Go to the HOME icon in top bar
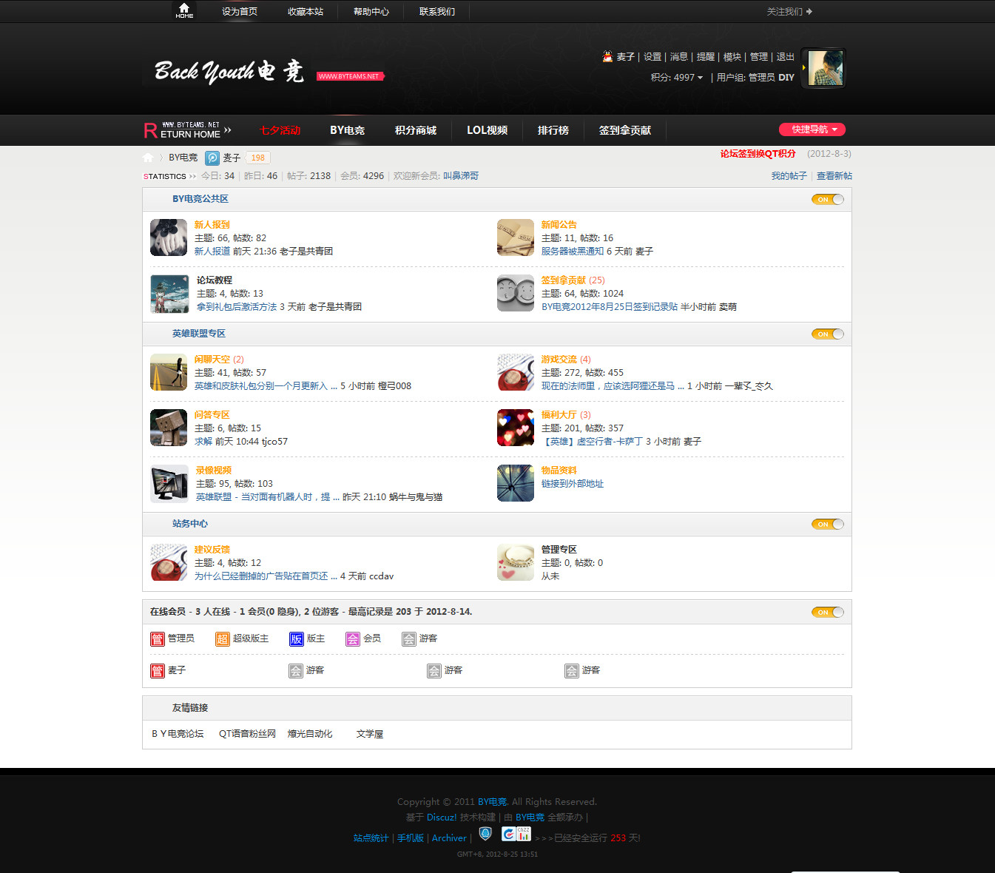This screenshot has height=873, width=995. point(184,10)
